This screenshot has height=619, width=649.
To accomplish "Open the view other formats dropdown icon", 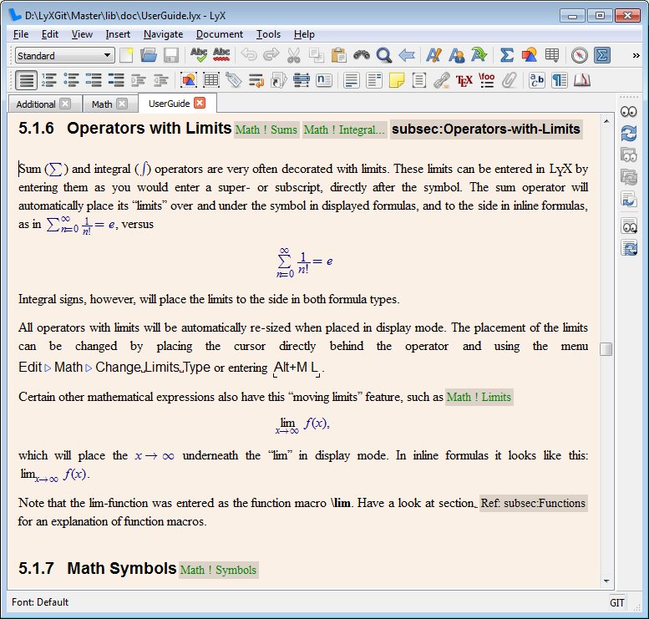I will [x=629, y=226].
